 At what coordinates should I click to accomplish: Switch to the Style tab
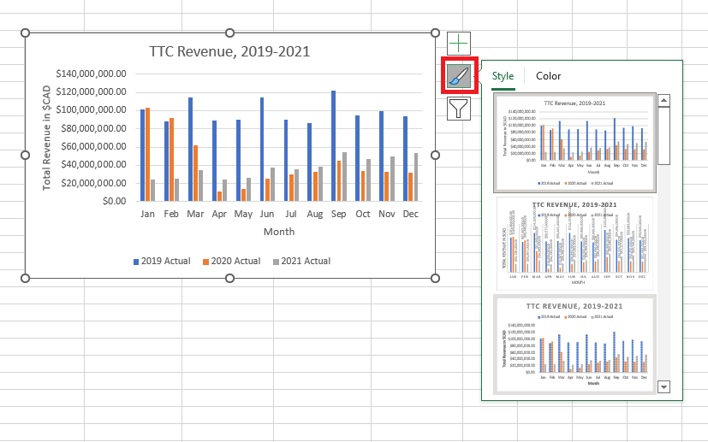pos(503,76)
